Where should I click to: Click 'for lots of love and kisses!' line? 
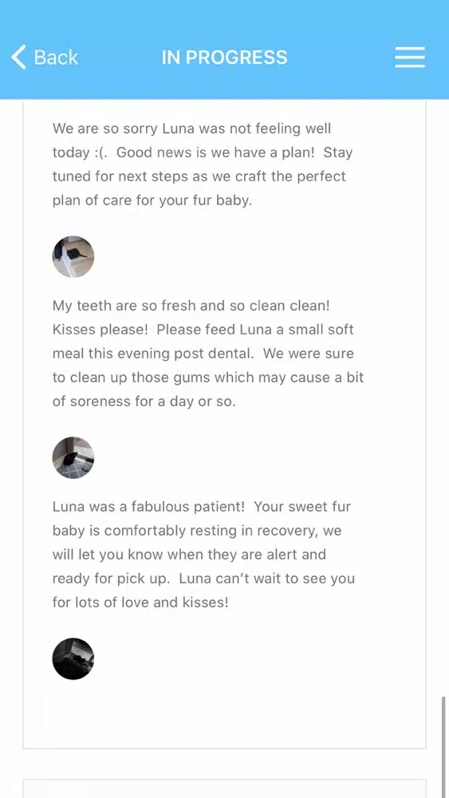point(140,602)
